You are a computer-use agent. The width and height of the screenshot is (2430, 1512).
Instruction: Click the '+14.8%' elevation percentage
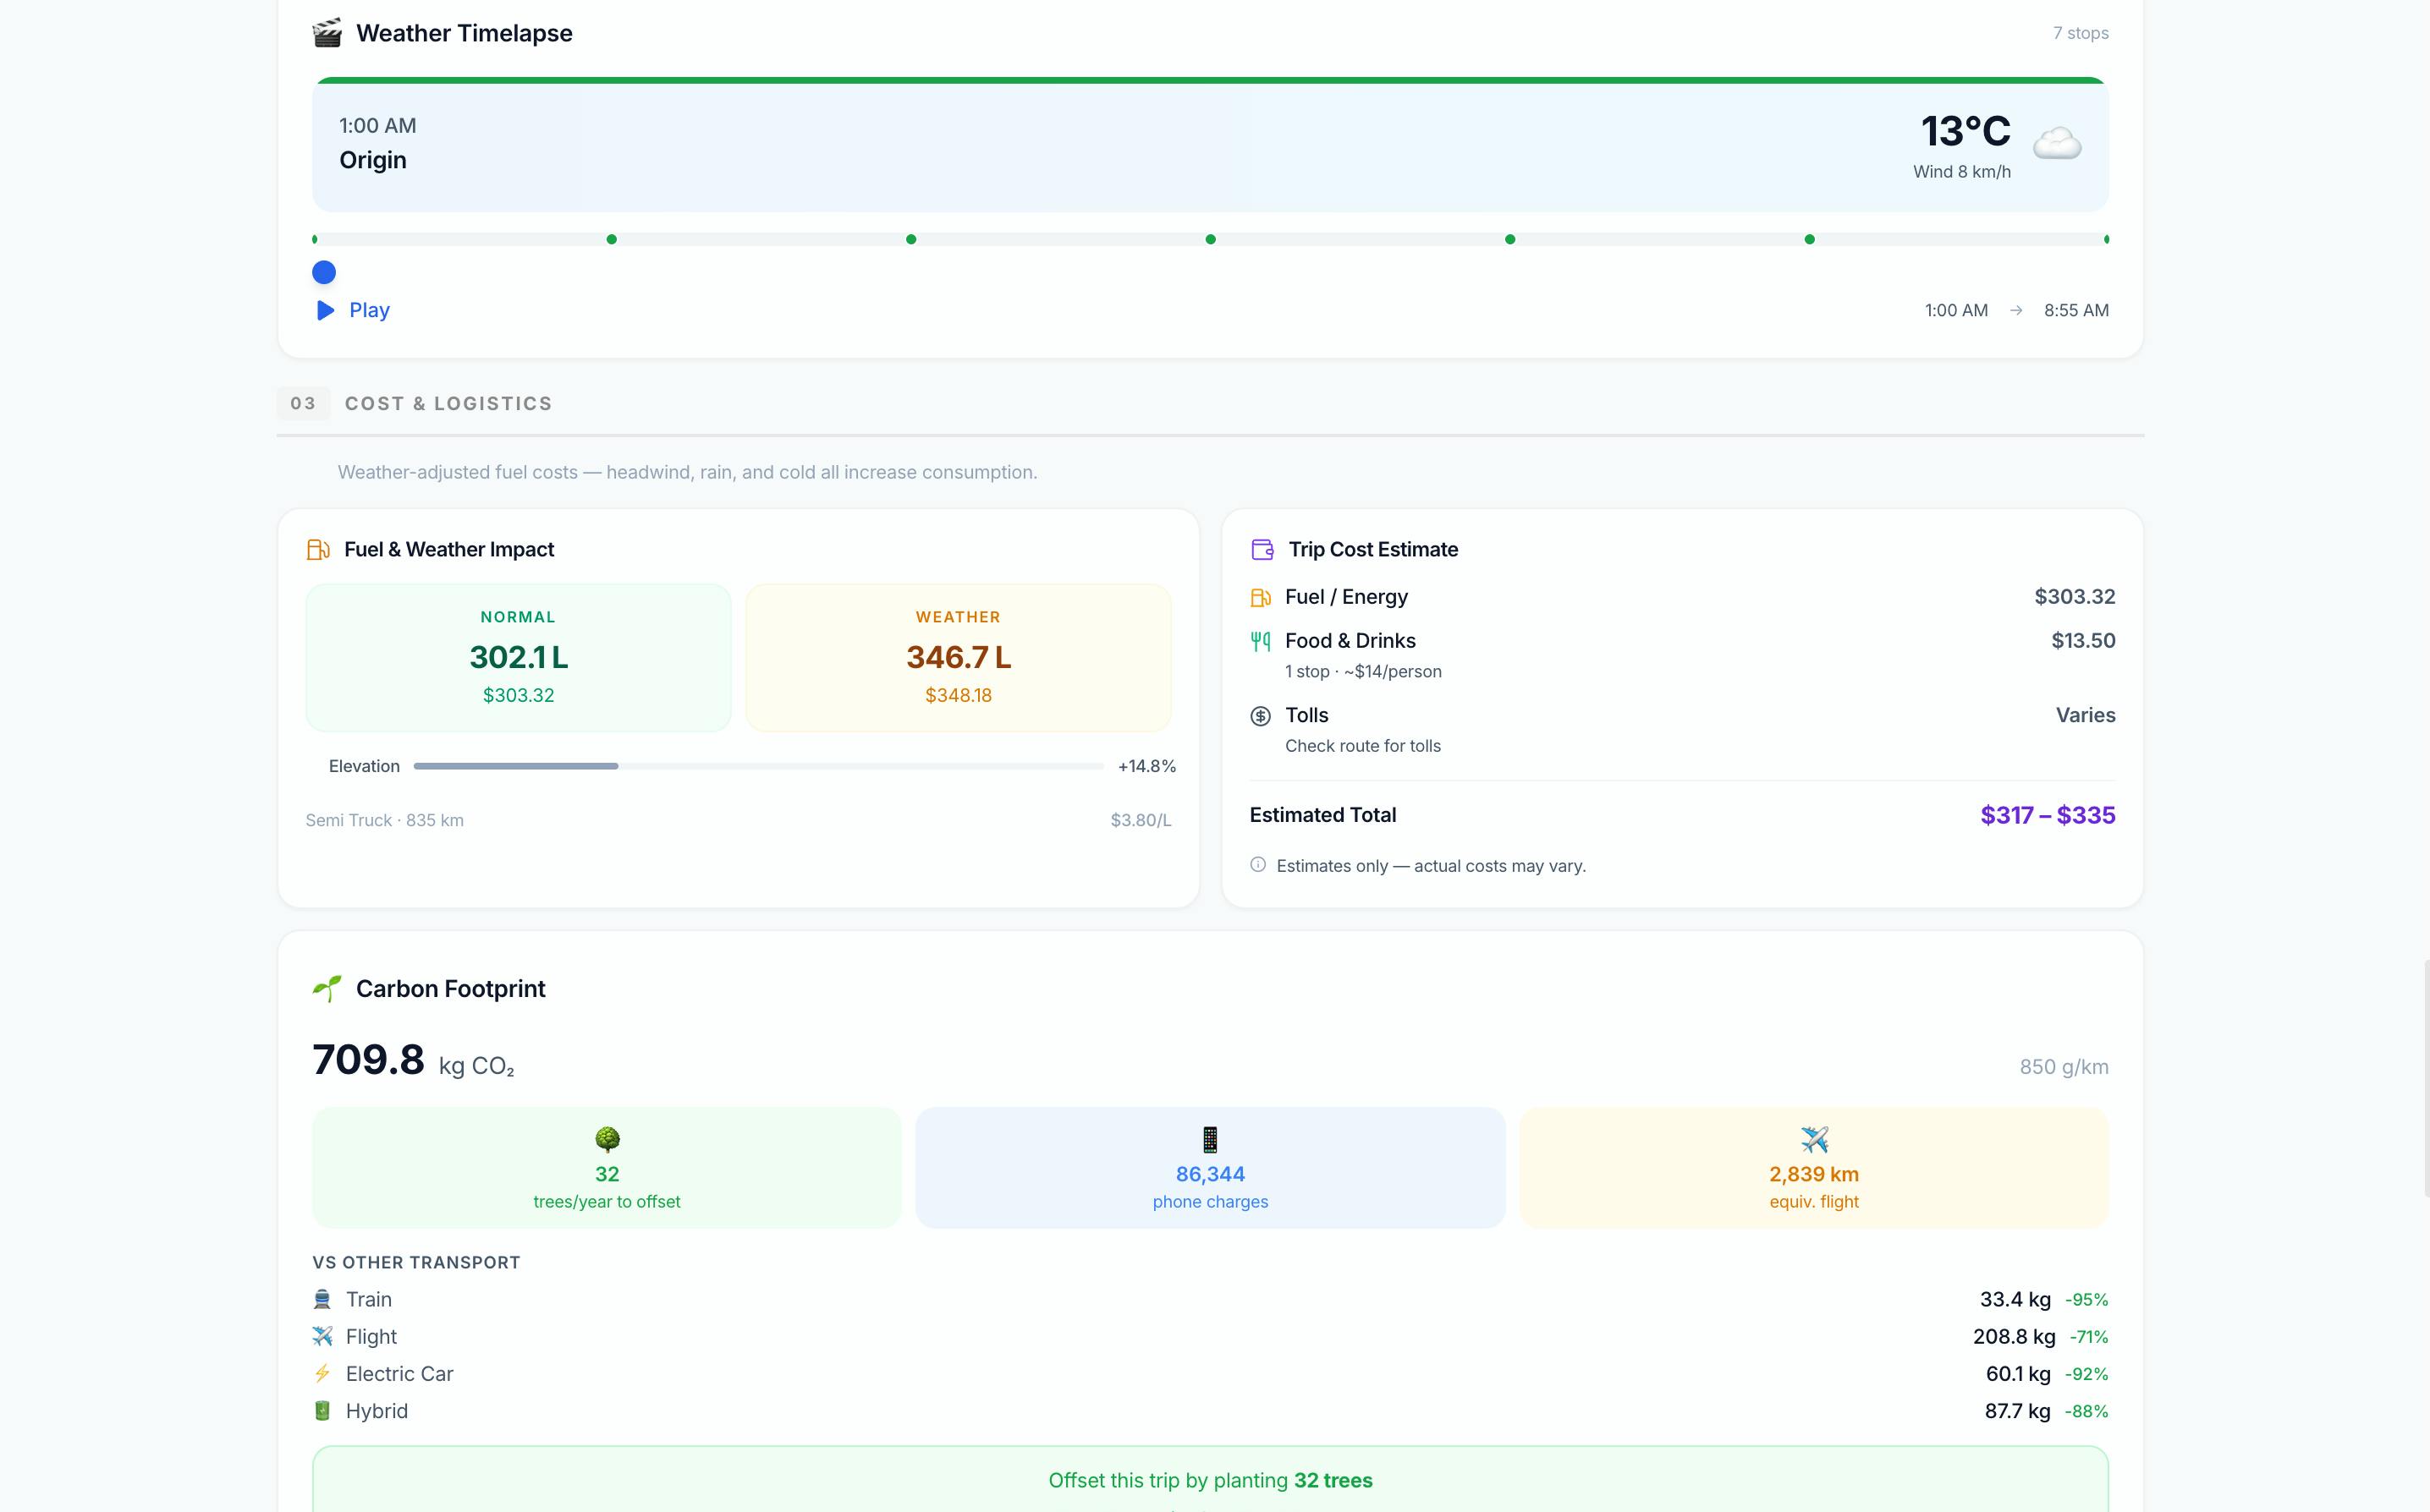1146,766
